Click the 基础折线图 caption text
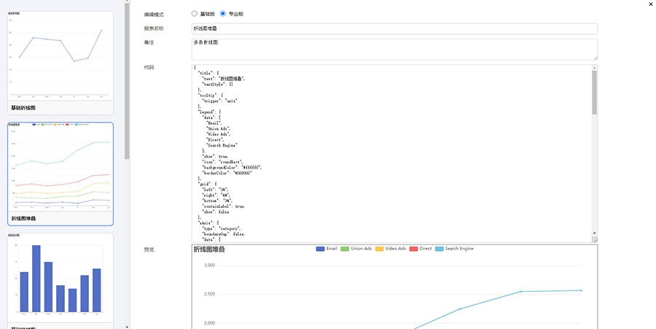The image size is (656, 329). tap(23, 108)
